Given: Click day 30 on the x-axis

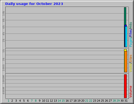Looking at the screenshot, I should [x=122, y=101].
